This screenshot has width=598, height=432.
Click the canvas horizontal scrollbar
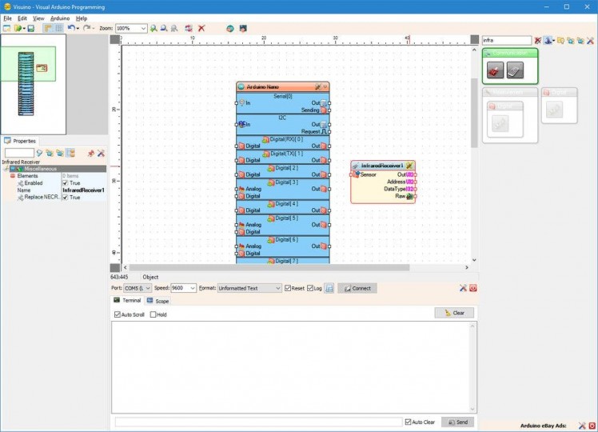click(x=268, y=267)
